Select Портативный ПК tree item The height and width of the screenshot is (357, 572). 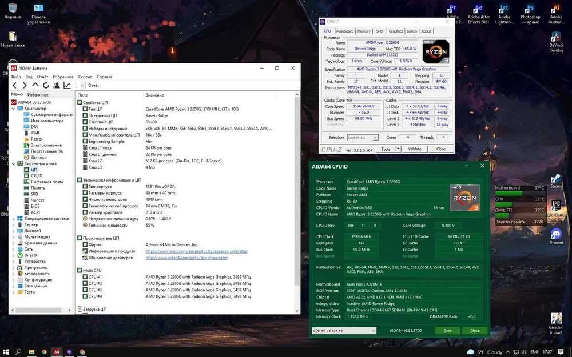click(43, 151)
